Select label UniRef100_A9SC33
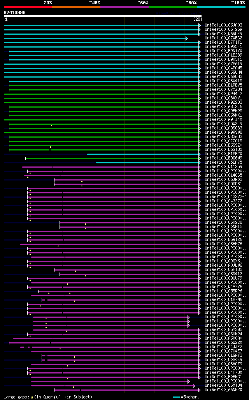This screenshot has height=400, width=249. tap(223, 128)
